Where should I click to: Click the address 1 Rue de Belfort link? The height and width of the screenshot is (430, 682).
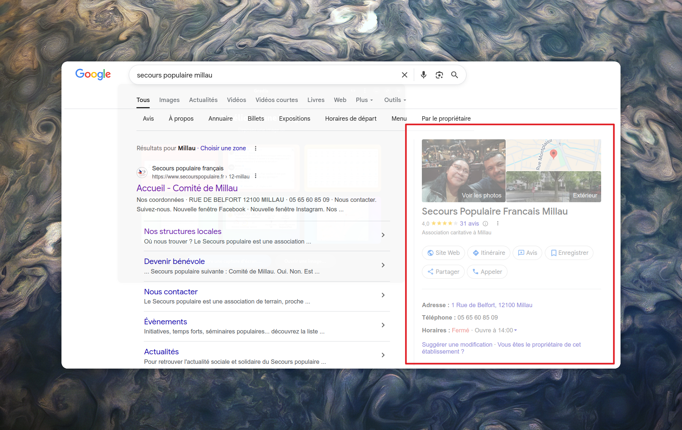click(491, 305)
